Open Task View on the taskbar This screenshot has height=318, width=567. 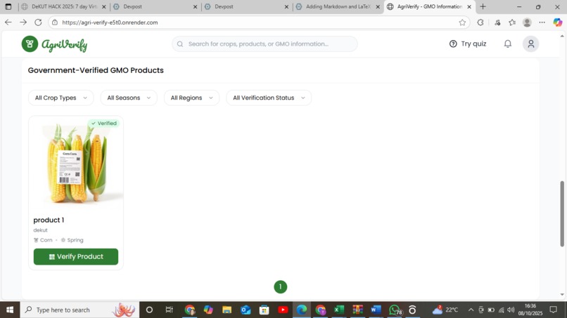pyautogui.click(x=169, y=310)
